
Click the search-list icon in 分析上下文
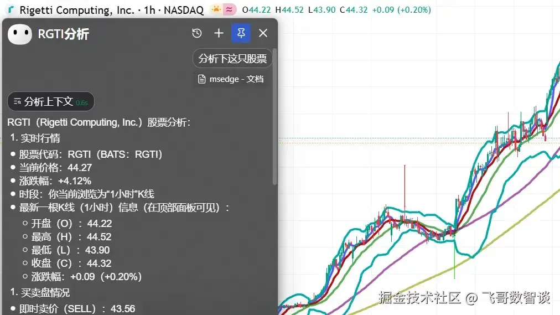point(17,102)
